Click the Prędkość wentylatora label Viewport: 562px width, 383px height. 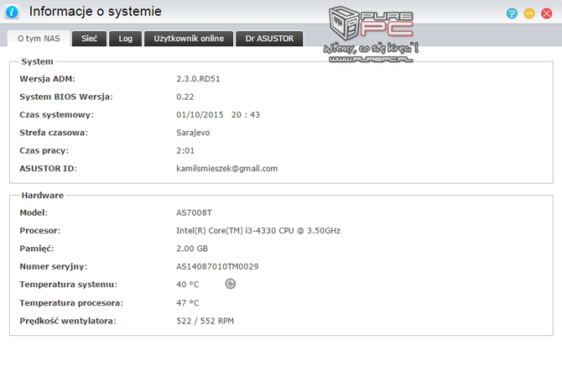point(68,321)
